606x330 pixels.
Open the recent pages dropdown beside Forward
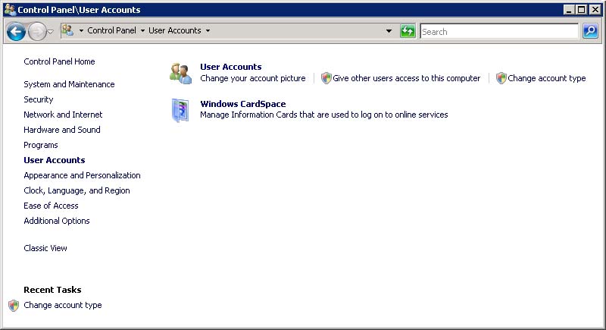pyautogui.click(x=51, y=32)
